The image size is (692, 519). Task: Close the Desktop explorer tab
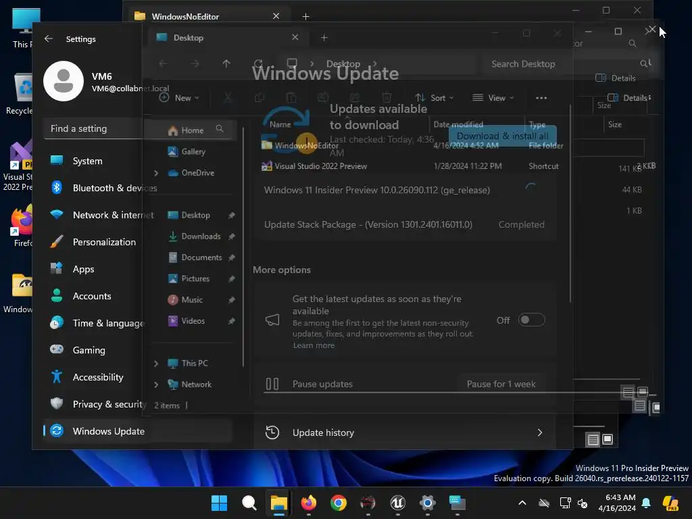tap(295, 38)
